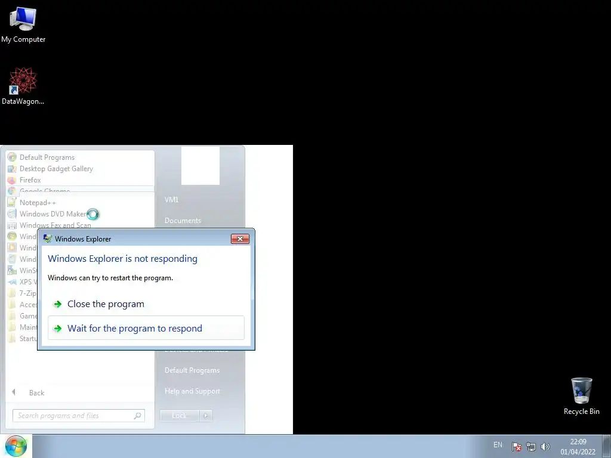Screen dimensions: 611x458
Task: Click the Windows Explorer dialog title icon
Action: click(x=48, y=239)
